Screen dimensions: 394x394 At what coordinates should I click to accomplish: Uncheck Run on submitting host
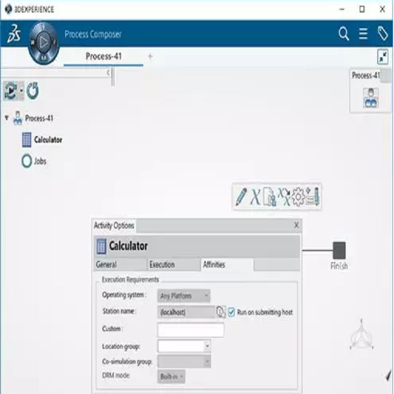point(232,312)
